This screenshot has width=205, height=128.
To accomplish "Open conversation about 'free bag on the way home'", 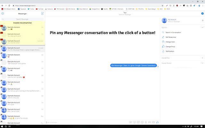I will pos(22,90).
